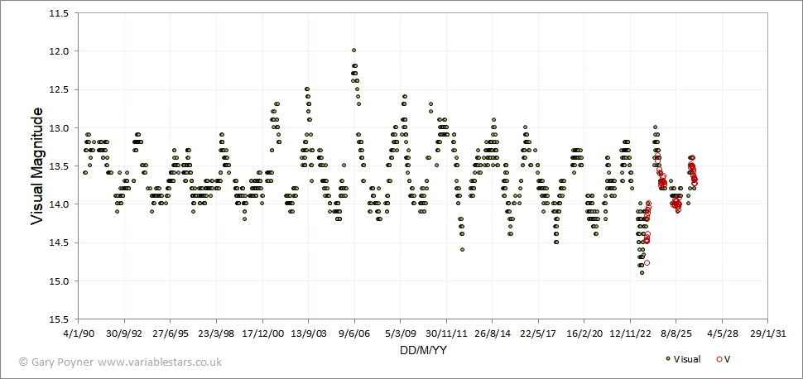Click the 'Visual Magnitude' y-axis title

pos(37,166)
